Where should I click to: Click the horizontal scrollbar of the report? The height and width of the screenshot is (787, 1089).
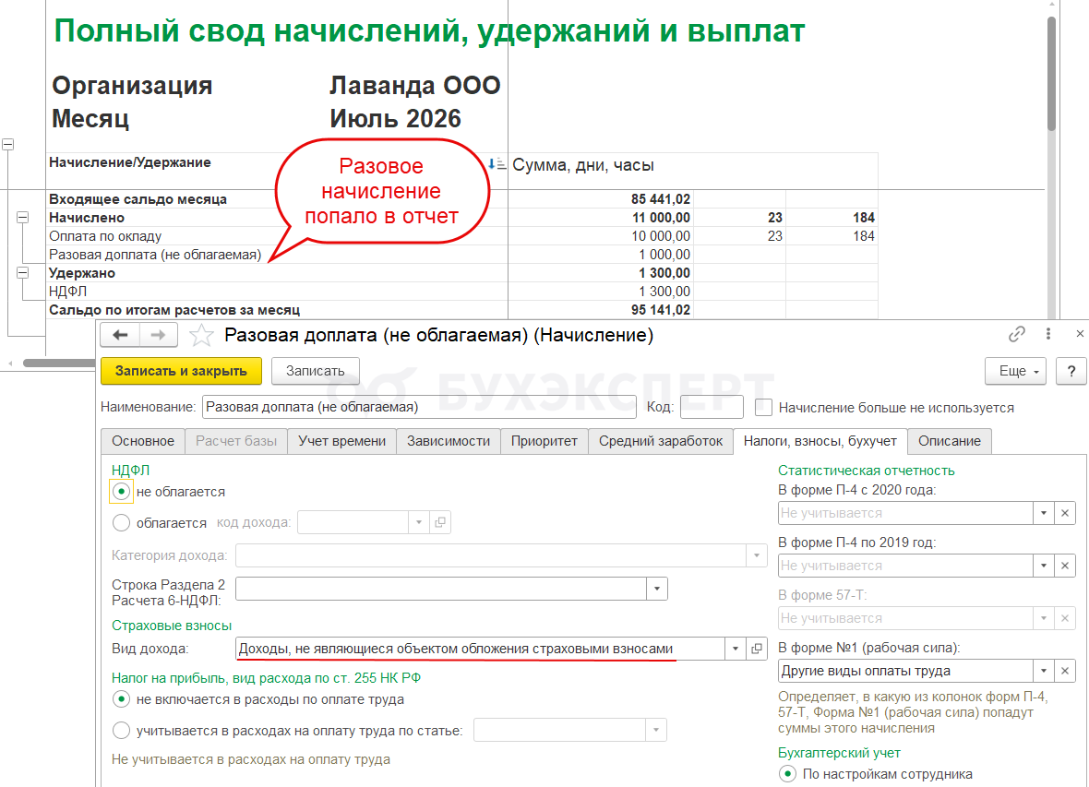[59, 363]
